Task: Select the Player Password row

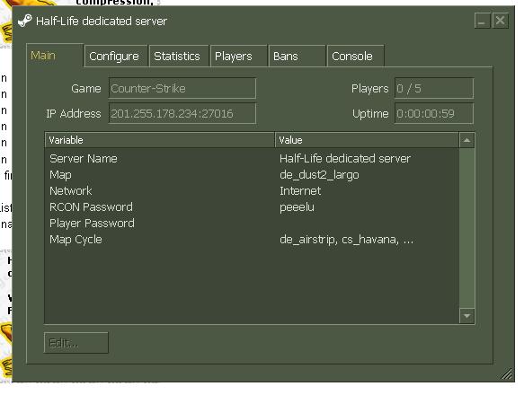Action: click(x=252, y=223)
